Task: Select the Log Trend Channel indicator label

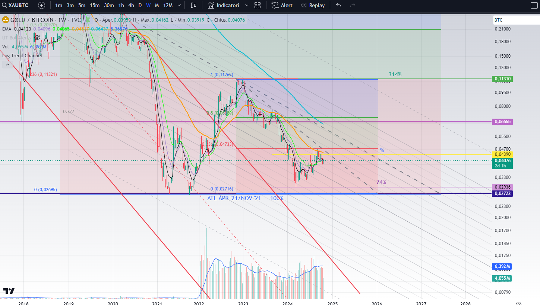Action: pyautogui.click(x=22, y=55)
